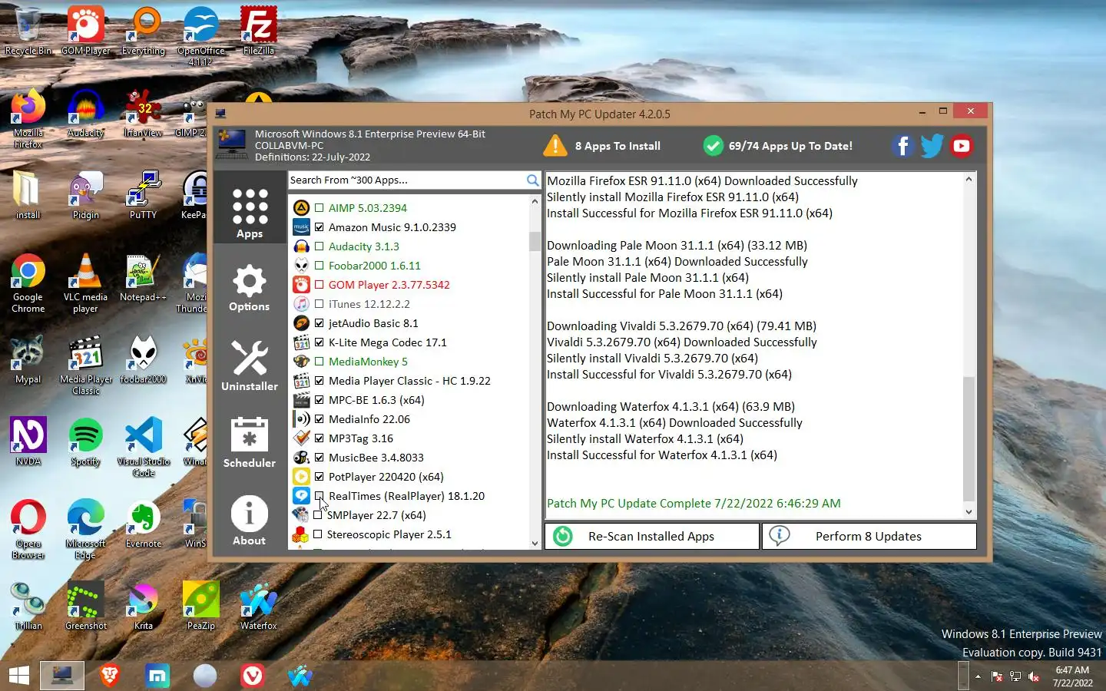Viewport: 1106px width, 691px height.
Task: Click log panel scroll-up arrow
Action: (x=969, y=180)
